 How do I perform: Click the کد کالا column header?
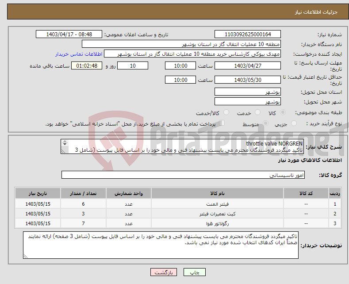tap(306, 193)
